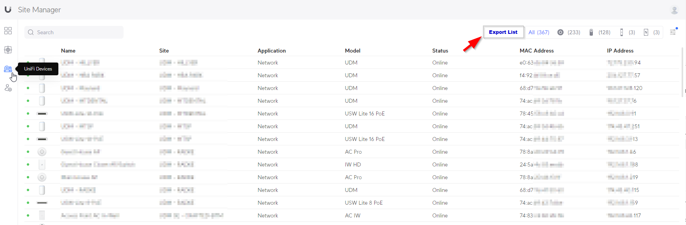The width and height of the screenshot is (686, 225).
Task: Filter by Protect camera devices icon (128)
Action: (599, 32)
